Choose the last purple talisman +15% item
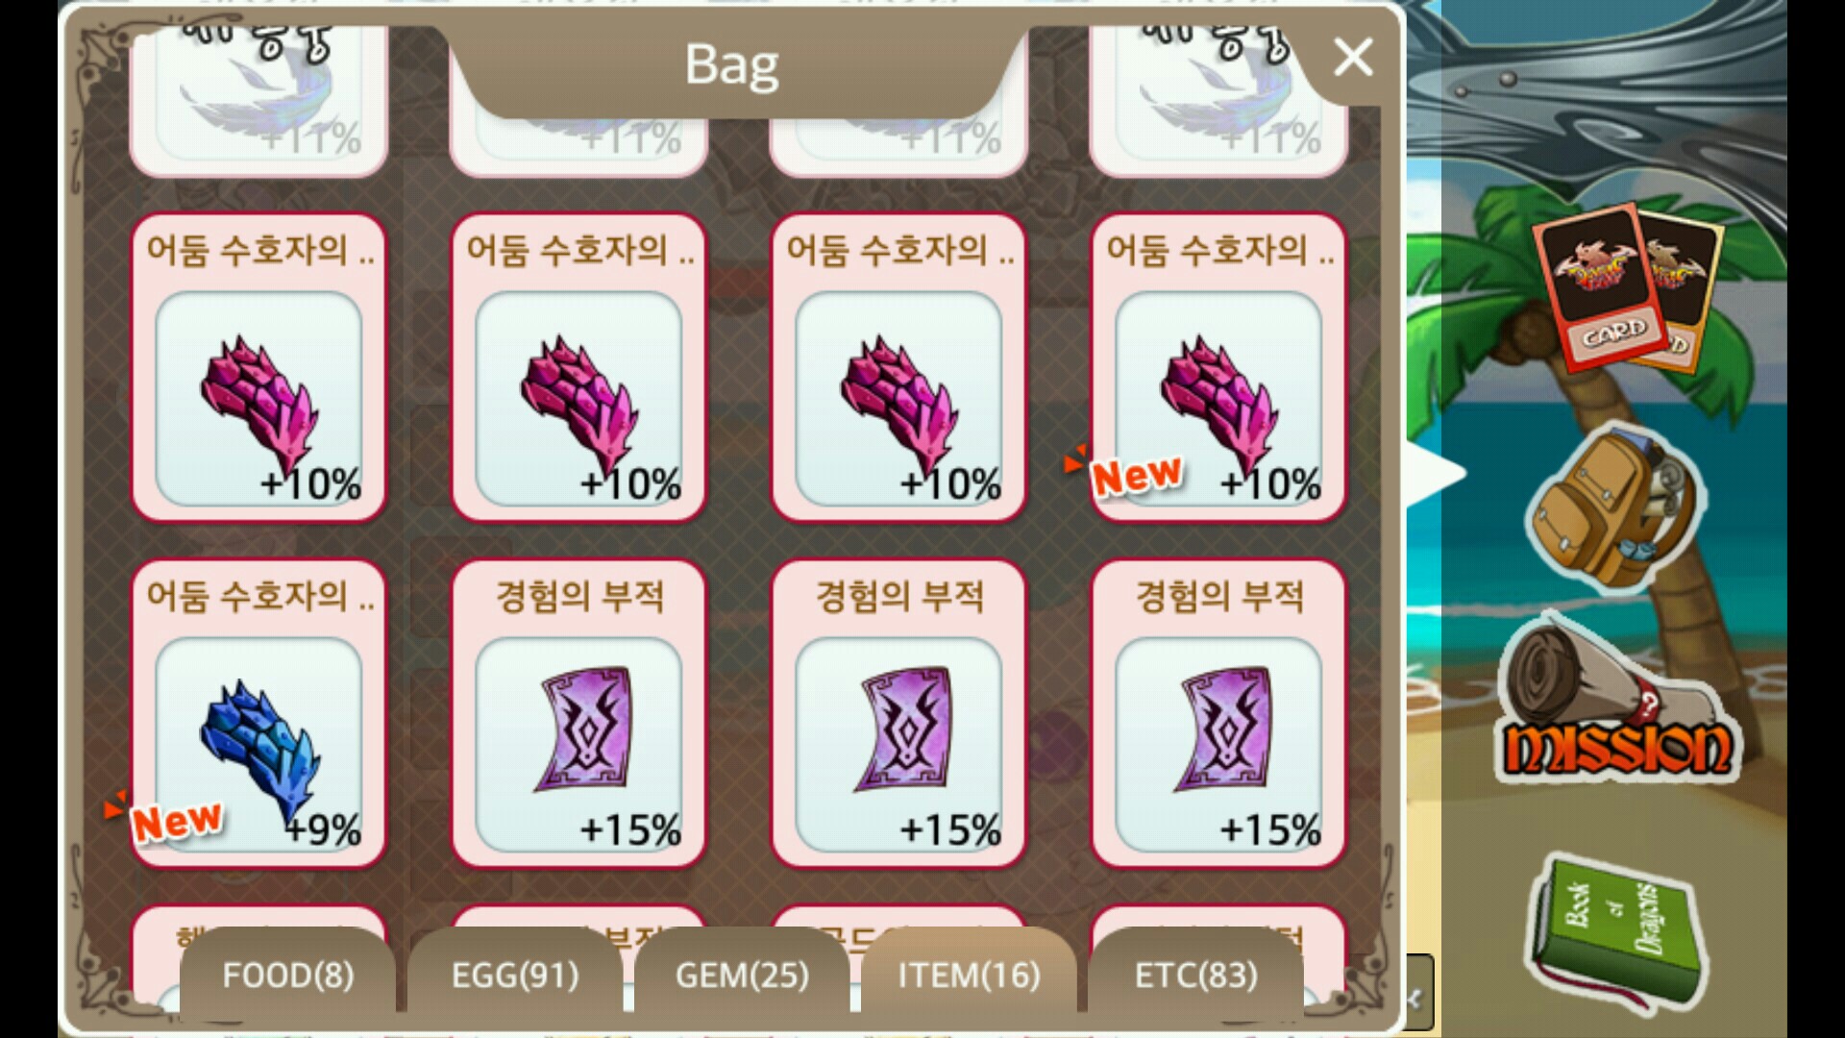Image resolution: width=1845 pixels, height=1038 pixels. point(1218,713)
